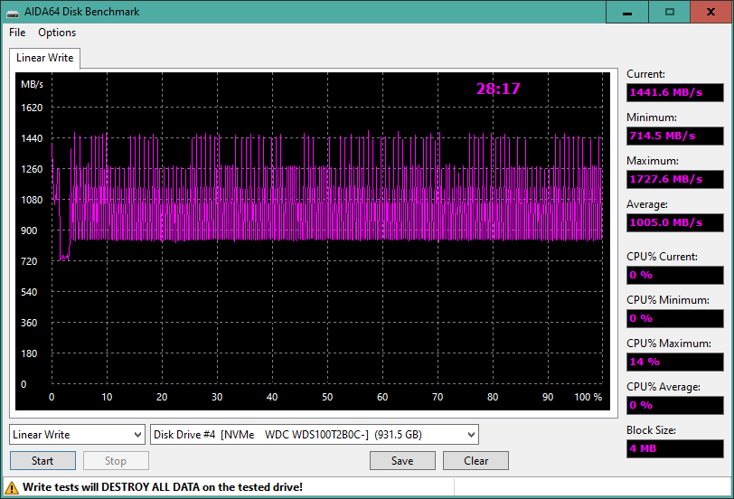Screen dimensions: 734x499
Task: Click the 720 label on vertical axis
Action: coord(29,261)
